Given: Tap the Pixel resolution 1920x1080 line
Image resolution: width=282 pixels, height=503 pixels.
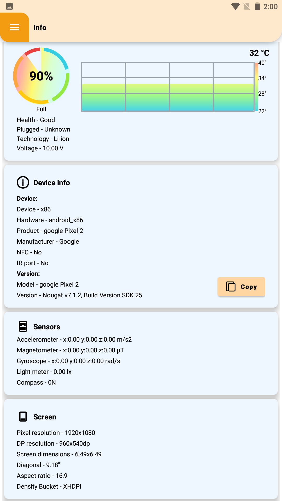Looking at the screenshot, I should coord(56,433).
